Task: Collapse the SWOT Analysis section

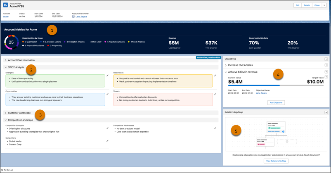Action: click(x=6, y=67)
